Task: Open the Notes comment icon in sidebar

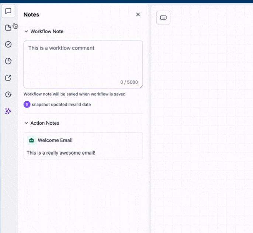Action: (8, 11)
